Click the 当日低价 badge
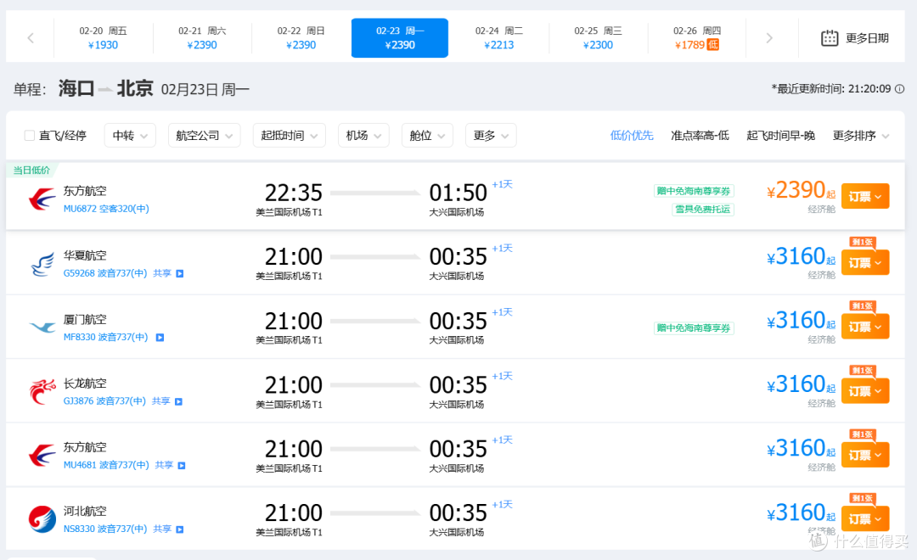This screenshot has height=560, width=917. click(x=31, y=170)
